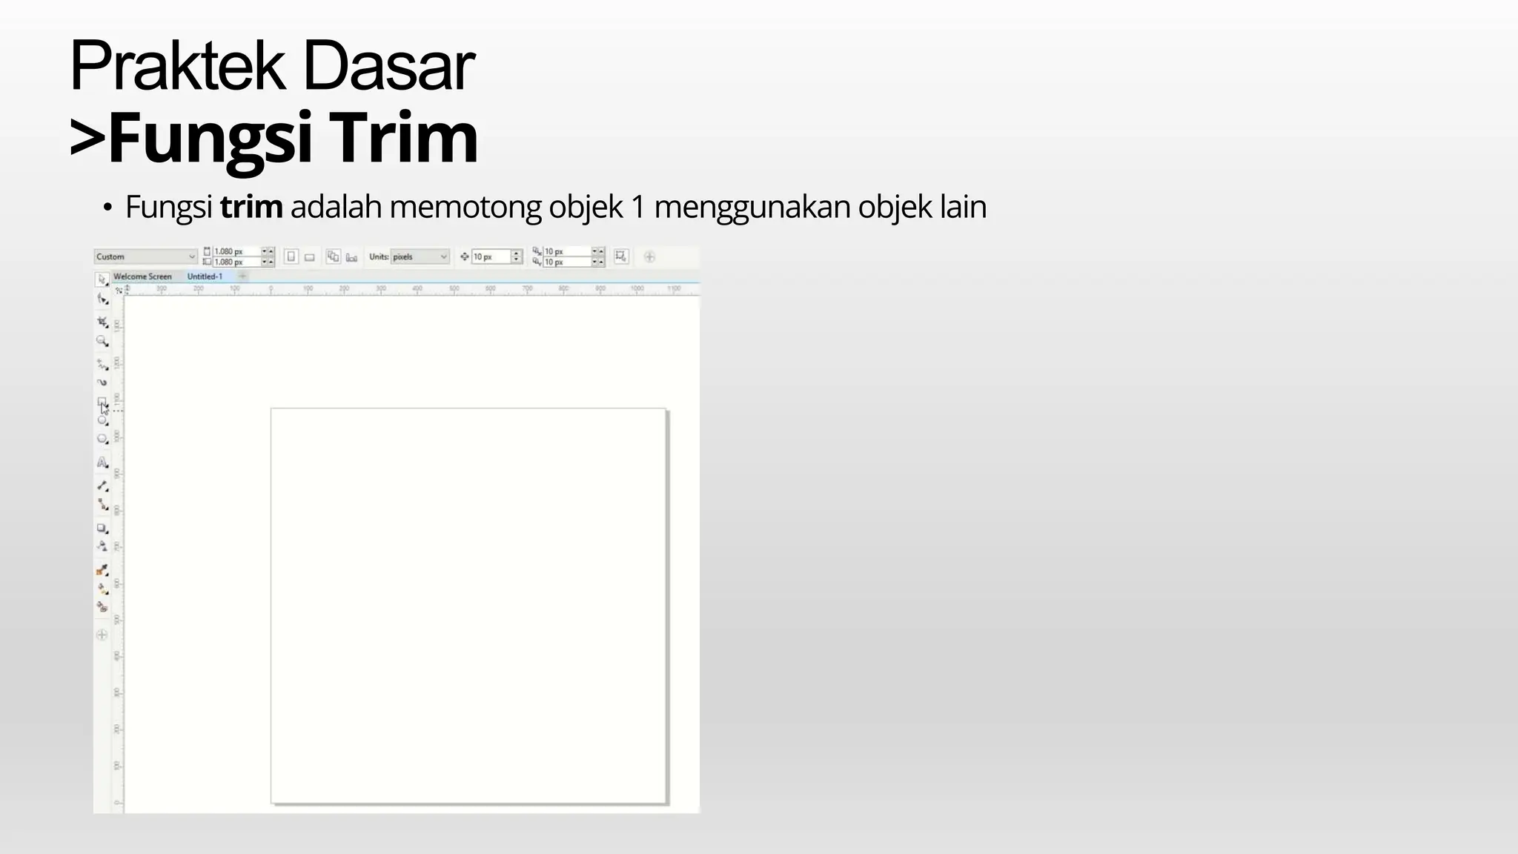1518x854 pixels.
Task: Adjust the page width stepper arrows
Action: click(x=268, y=251)
